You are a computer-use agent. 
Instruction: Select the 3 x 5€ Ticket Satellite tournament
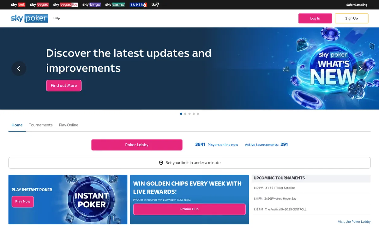tap(311, 188)
